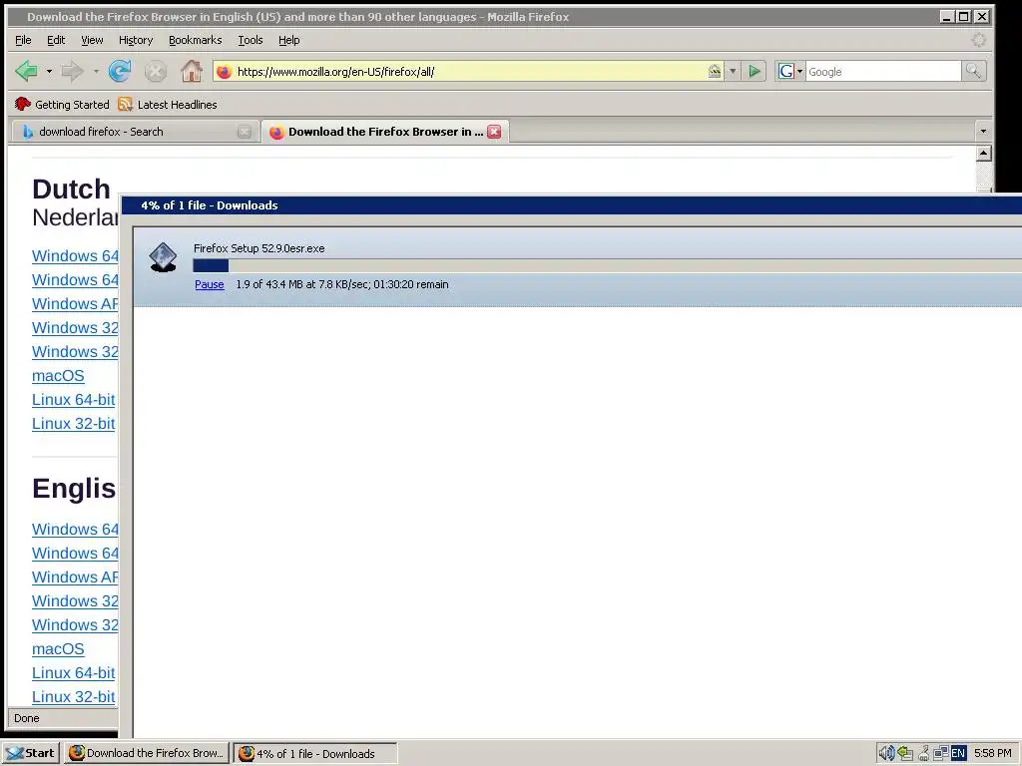Click the download status text 1.9 of 43.4 MB
This screenshot has height=766, width=1022.
pyautogui.click(x=342, y=284)
